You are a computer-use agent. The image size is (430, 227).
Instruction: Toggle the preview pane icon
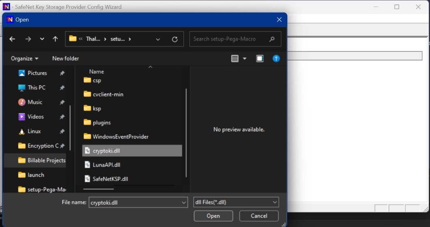point(260,58)
